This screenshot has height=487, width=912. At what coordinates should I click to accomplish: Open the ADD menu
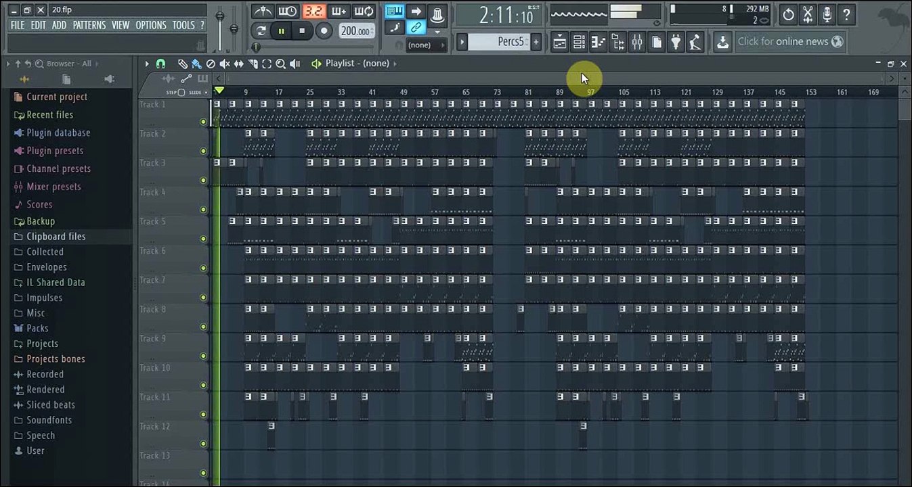(60, 25)
